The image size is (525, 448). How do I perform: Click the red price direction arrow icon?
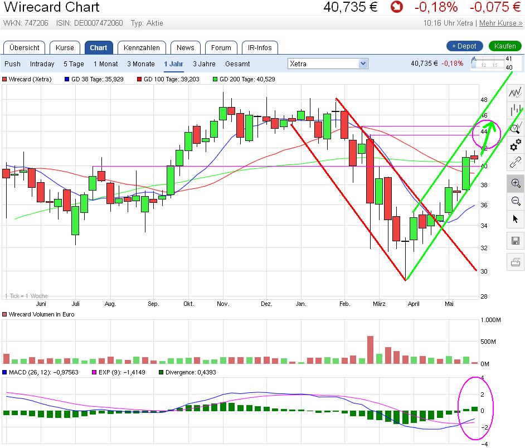pyautogui.click(x=396, y=7)
